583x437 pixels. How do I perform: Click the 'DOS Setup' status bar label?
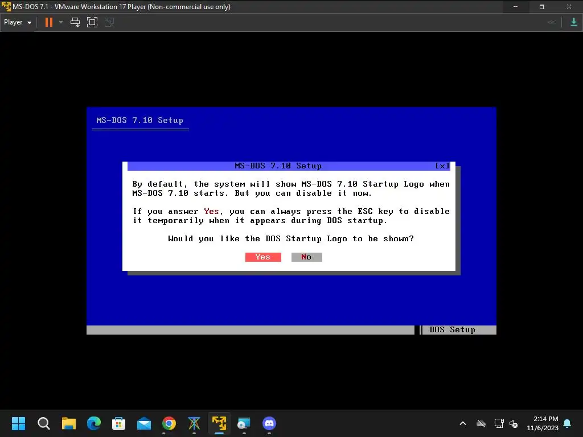click(453, 329)
